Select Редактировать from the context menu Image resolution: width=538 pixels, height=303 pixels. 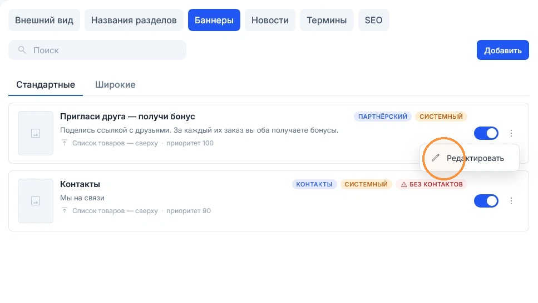pos(470,158)
